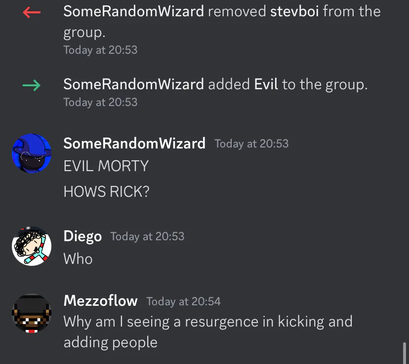Click timestamp under the added Evil notice

100,102
